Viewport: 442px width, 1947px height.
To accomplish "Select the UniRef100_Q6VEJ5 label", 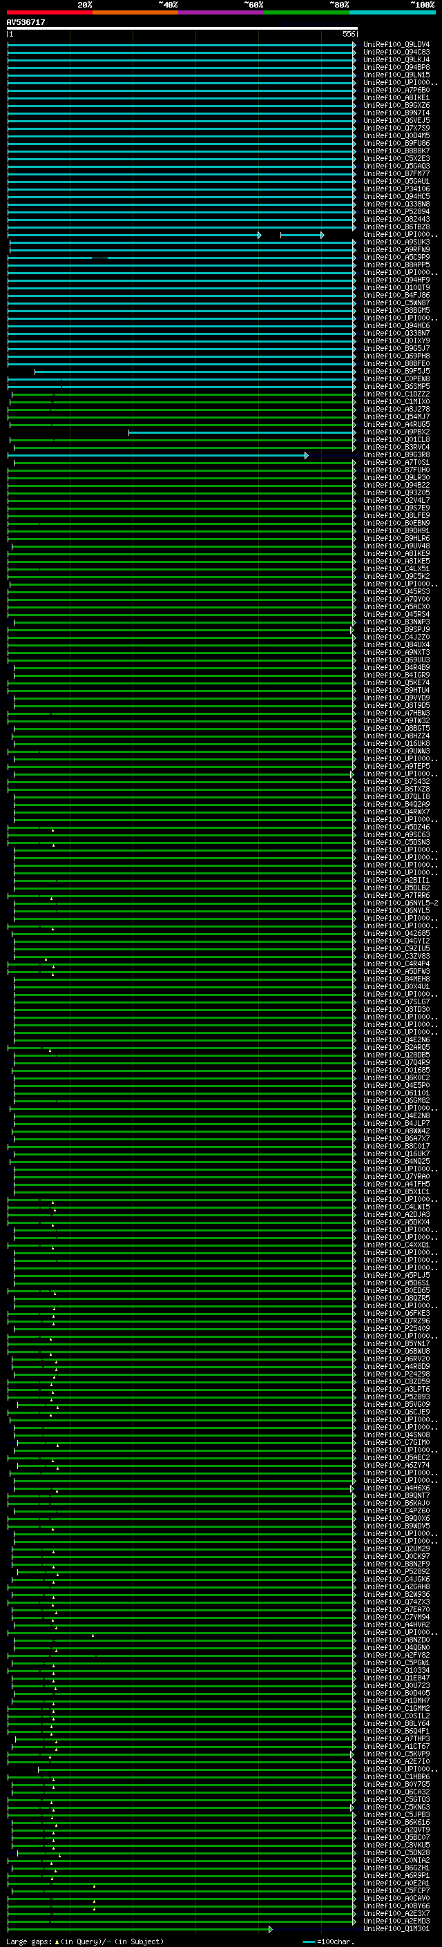I will tap(396, 120).
